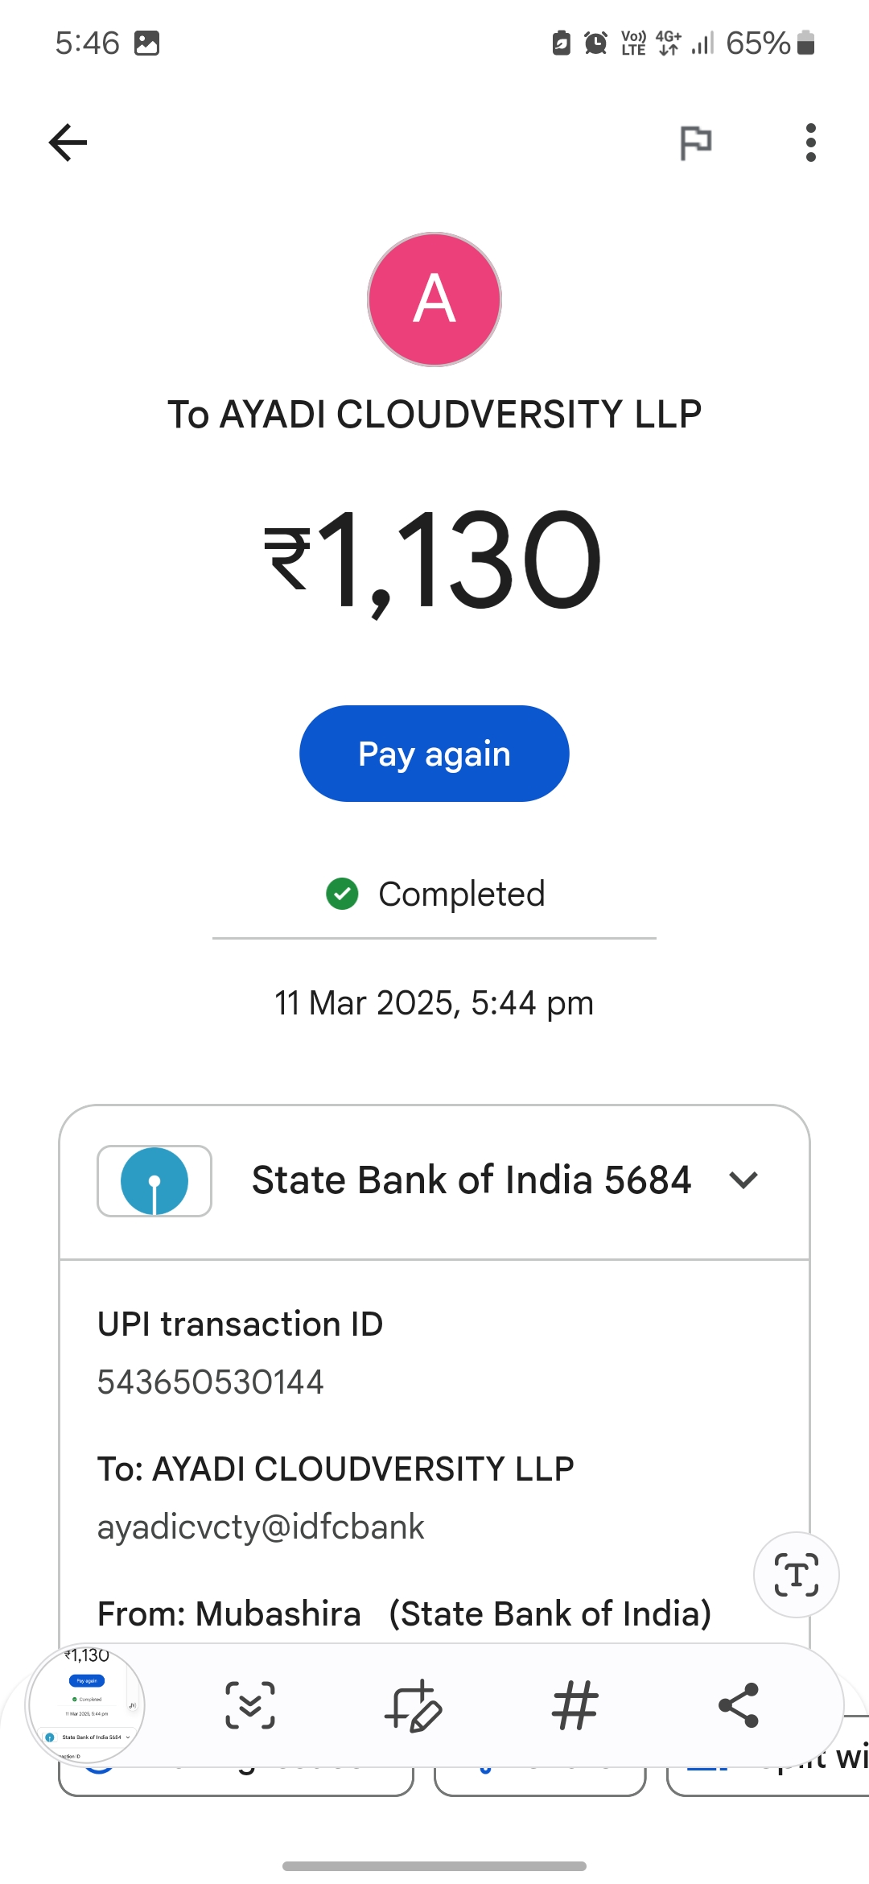The width and height of the screenshot is (869, 1884).
Task: Select the State Bank of India 5684 label
Action: 472,1181
